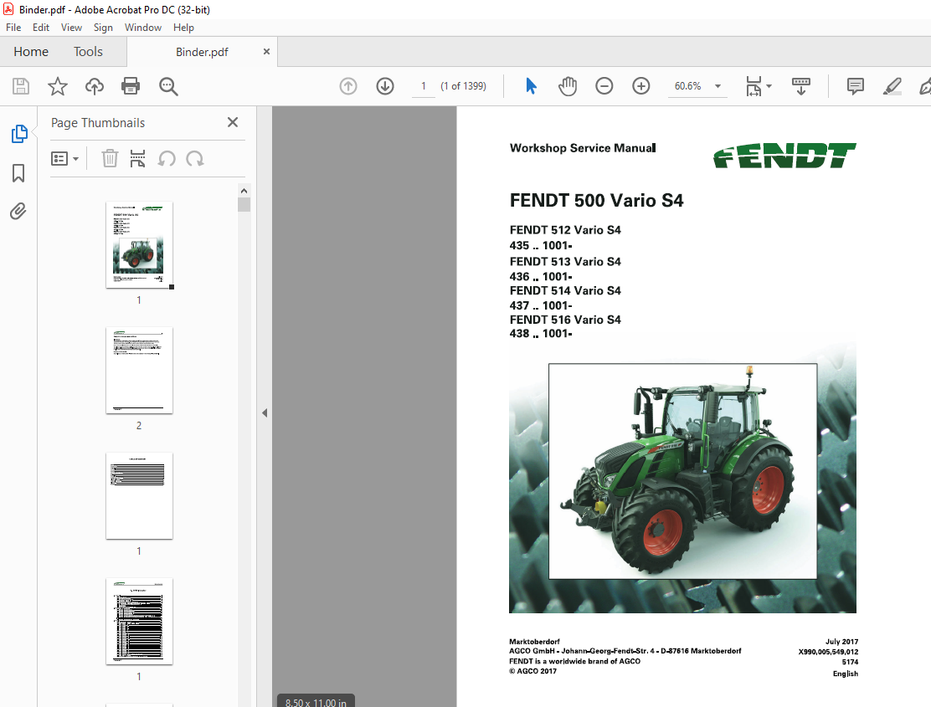This screenshot has height=707, width=931.
Task: Click the 'Workshop Service Manual' heading
Action: click(x=583, y=148)
